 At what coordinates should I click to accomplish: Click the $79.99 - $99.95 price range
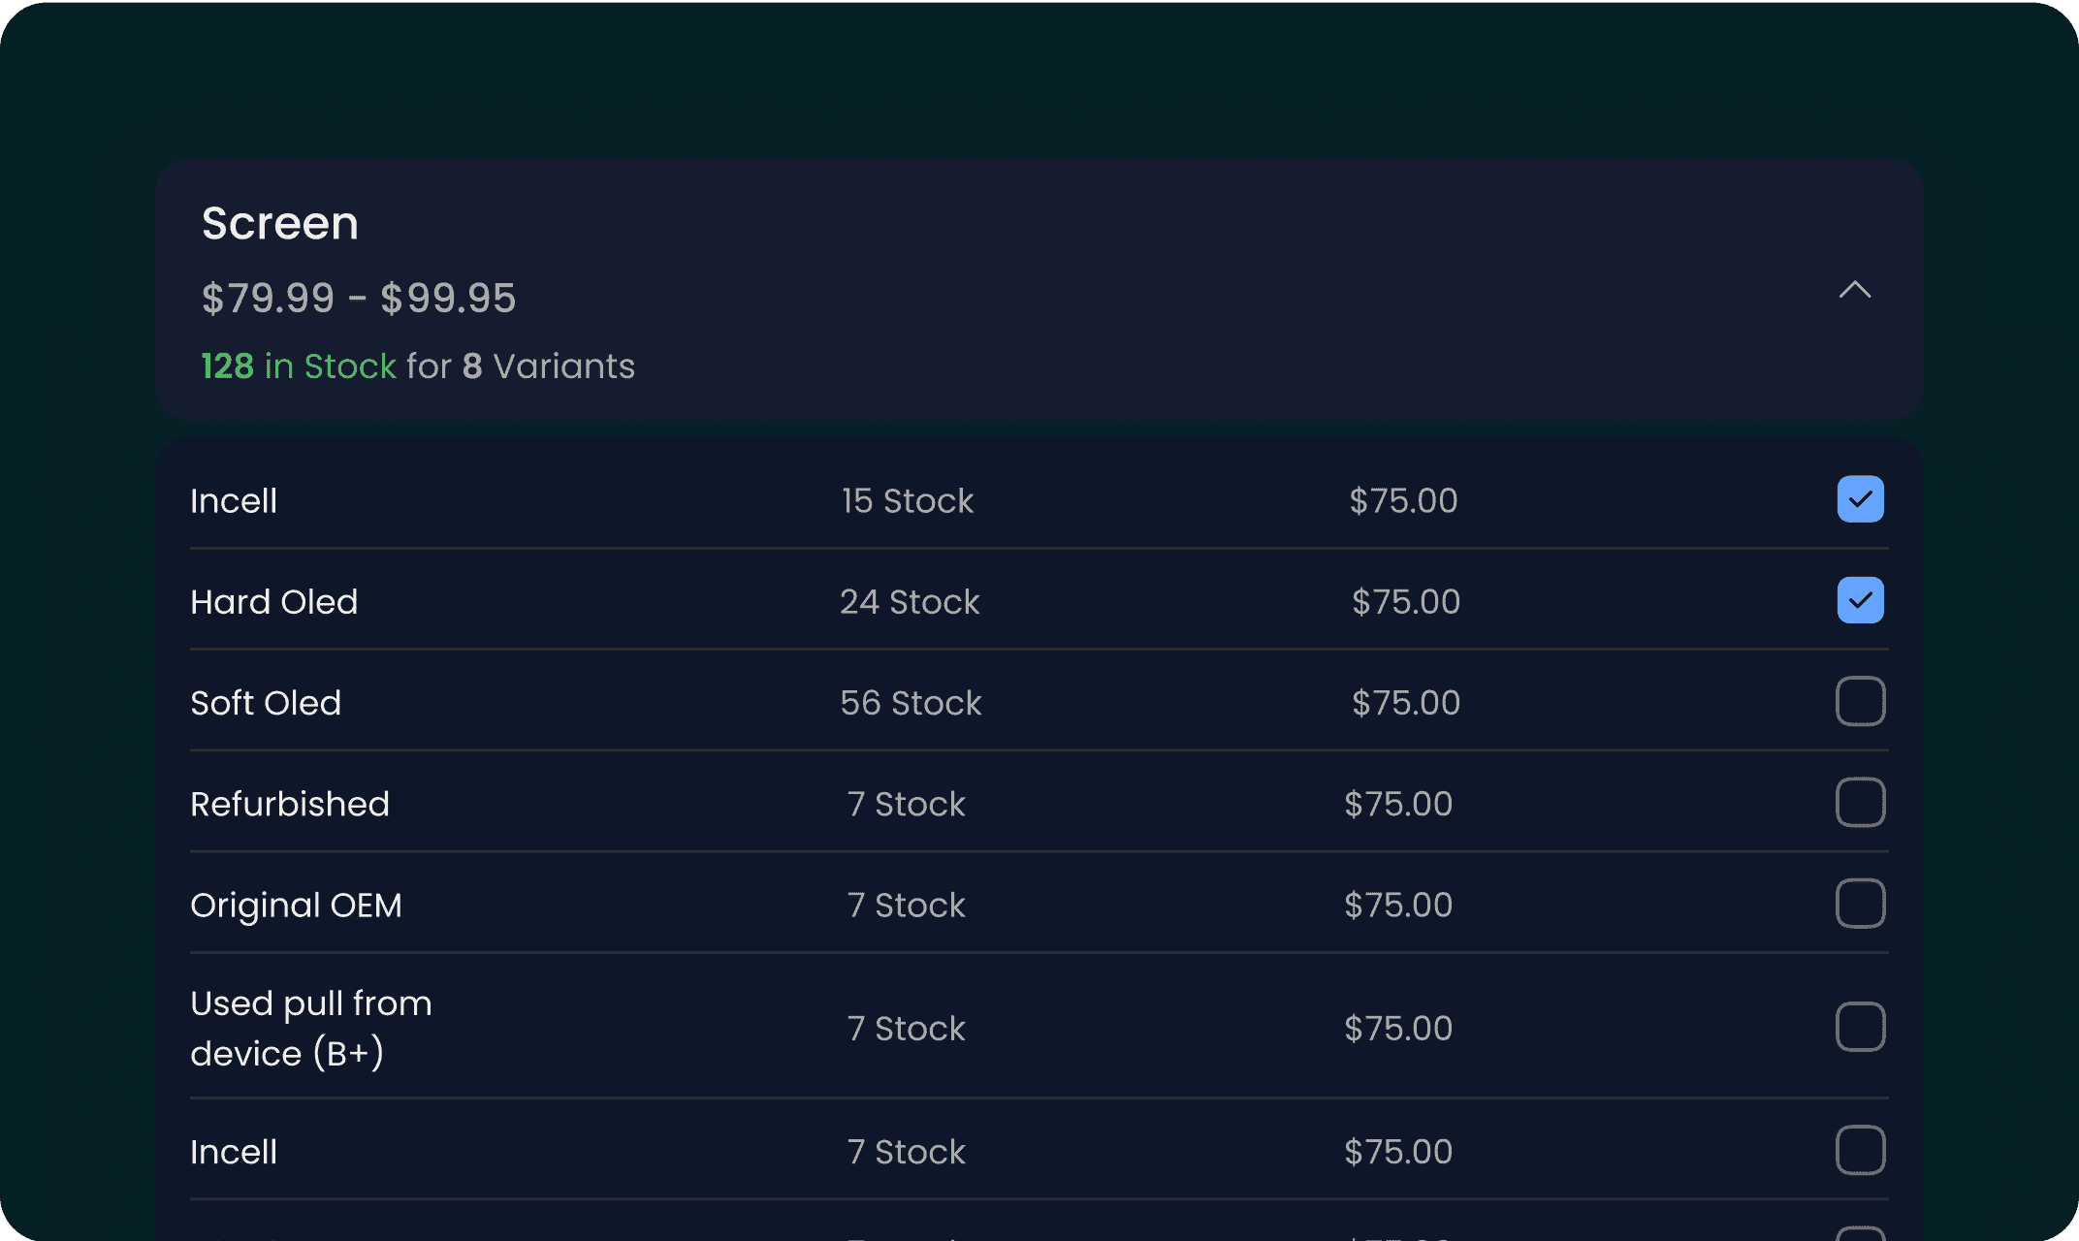(x=358, y=298)
